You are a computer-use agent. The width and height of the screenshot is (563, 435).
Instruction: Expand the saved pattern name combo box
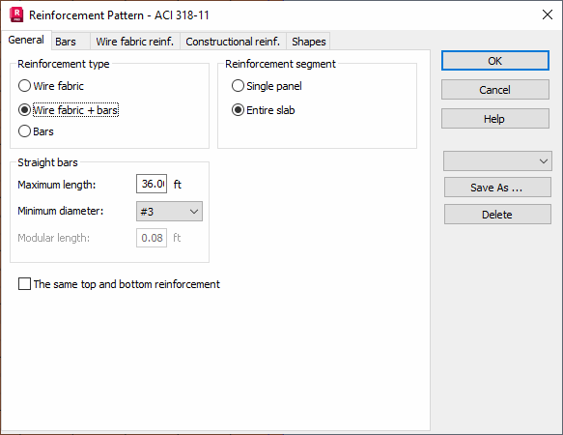(497, 161)
